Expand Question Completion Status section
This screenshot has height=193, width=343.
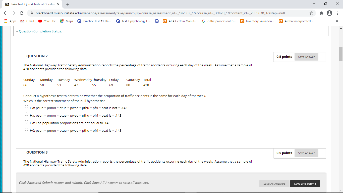[x=39, y=31]
